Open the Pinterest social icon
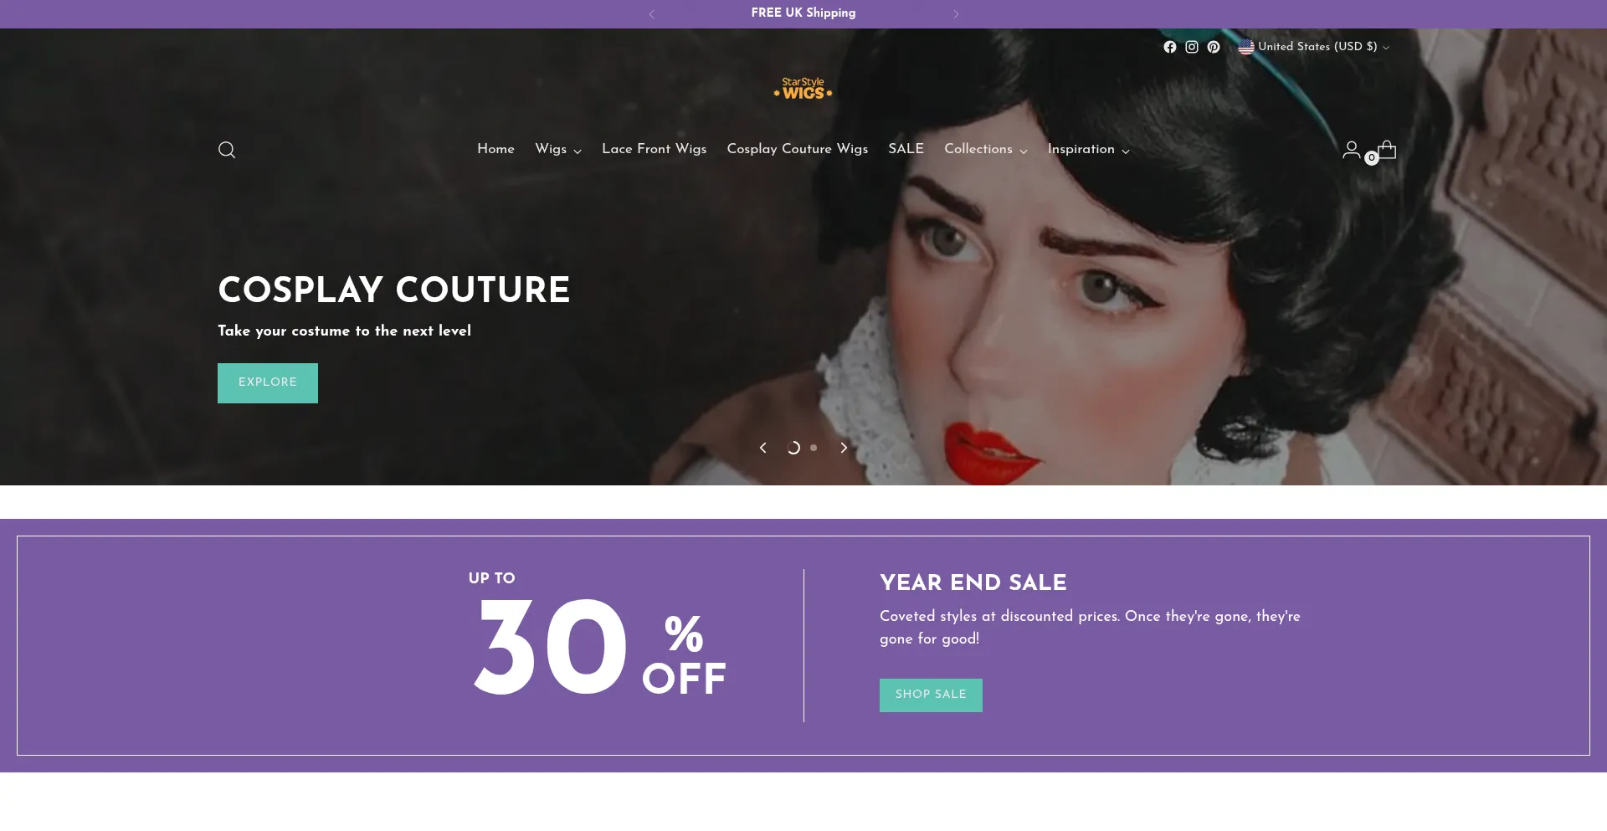Image resolution: width=1607 pixels, height=831 pixels. [x=1214, y=47]
